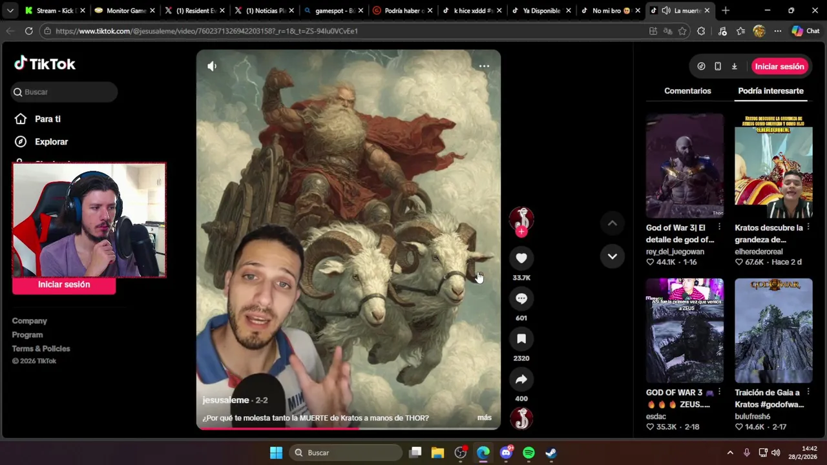827x465 pixels.
Task: Open a new browser tab
Action: coord(725,10)
